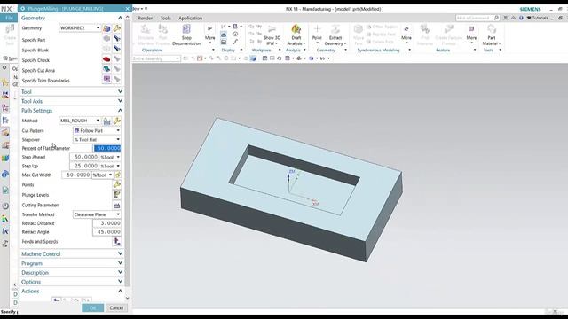Viewport: 568px width, 319px height.
Task: Open the More menu in Synchronous Modeling group
Action: [x=406, y=35]
